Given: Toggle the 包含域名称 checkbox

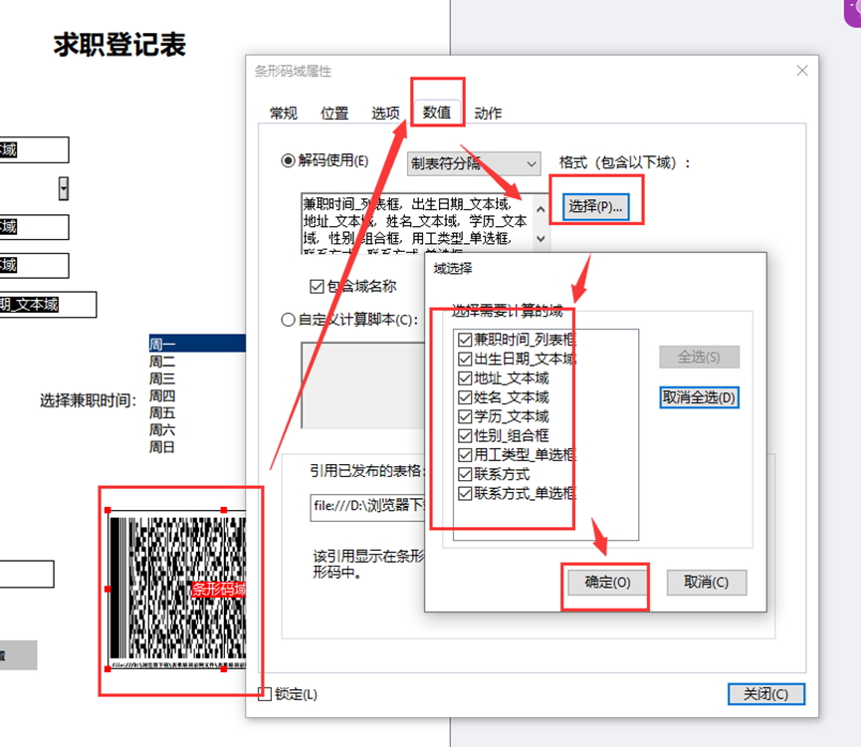Looking at the screenshot, I should (318, 287).
